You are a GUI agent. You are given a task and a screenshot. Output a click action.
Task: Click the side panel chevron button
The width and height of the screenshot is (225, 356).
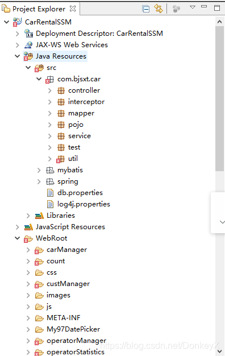pyautogui.click(x=222, y=222)
